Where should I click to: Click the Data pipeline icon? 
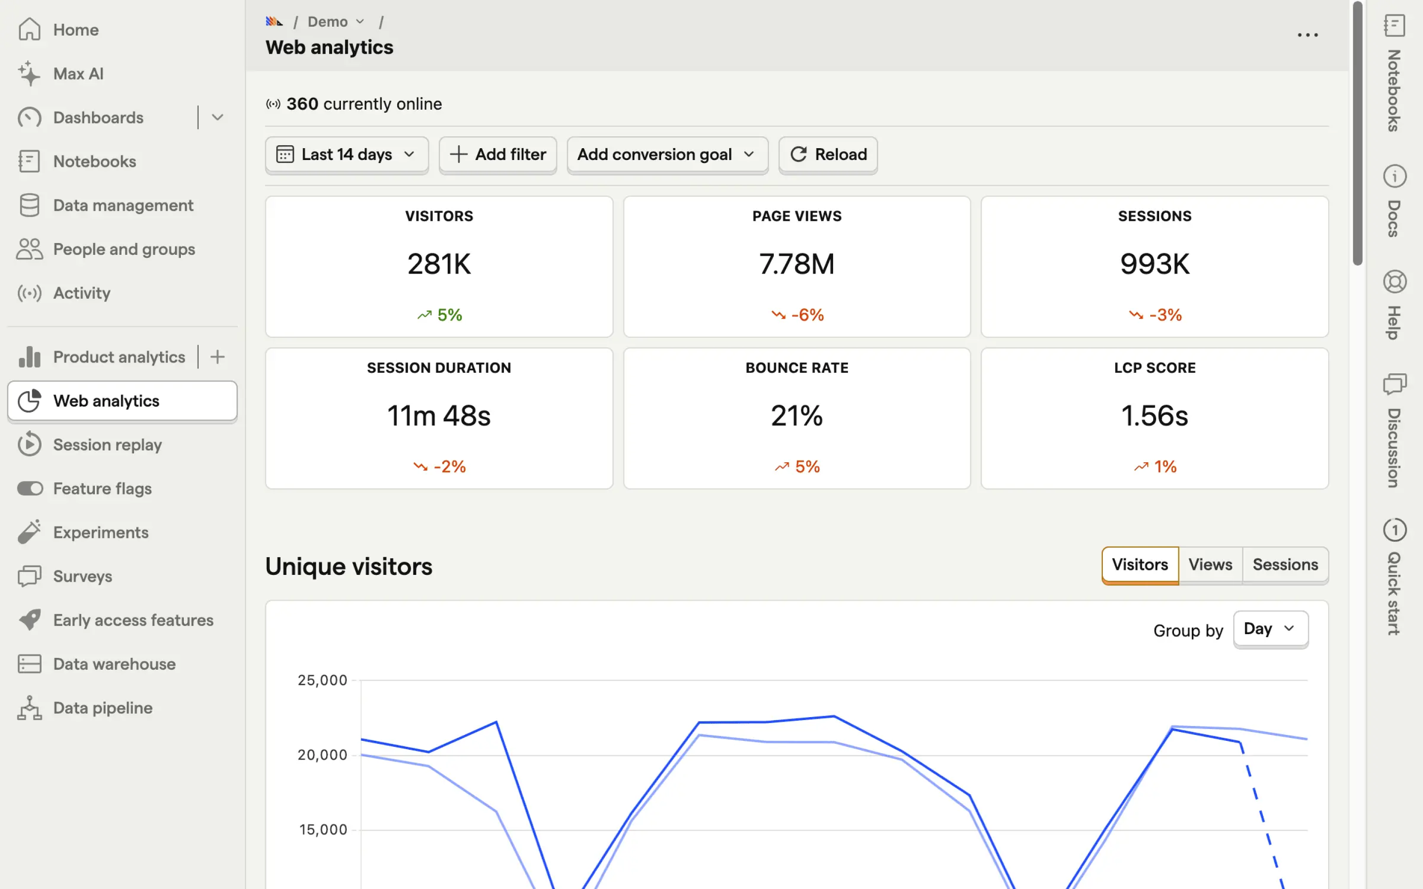(x=29, y=708)
